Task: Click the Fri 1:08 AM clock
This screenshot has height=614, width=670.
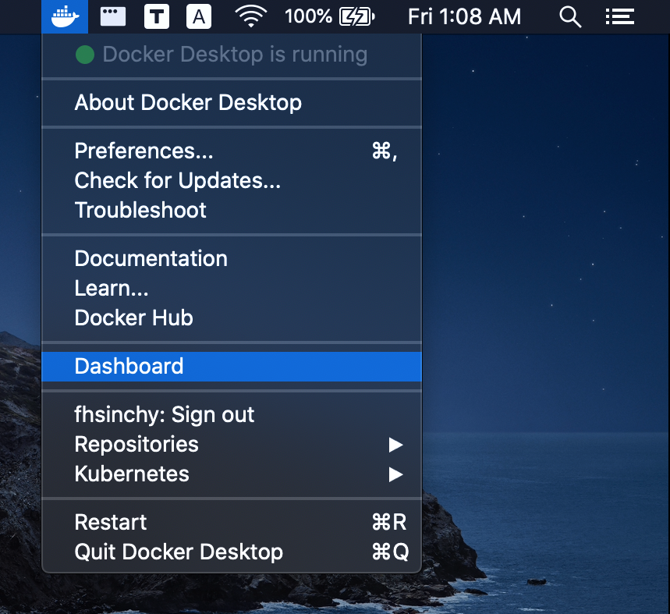Action: tap(464, 16)
